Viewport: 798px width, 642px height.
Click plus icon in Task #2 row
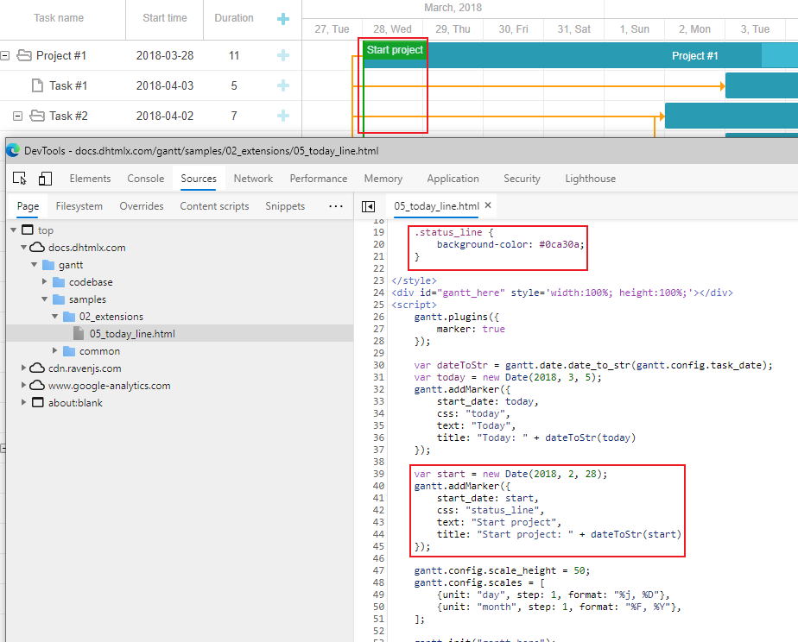283,116
